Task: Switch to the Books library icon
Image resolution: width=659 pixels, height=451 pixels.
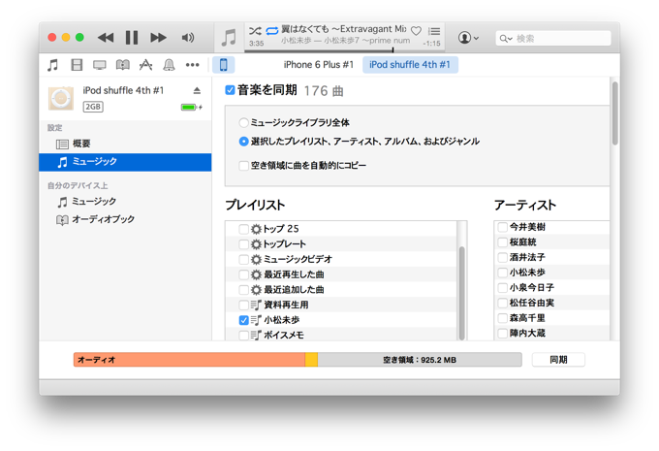Action: tap(123, 65)
